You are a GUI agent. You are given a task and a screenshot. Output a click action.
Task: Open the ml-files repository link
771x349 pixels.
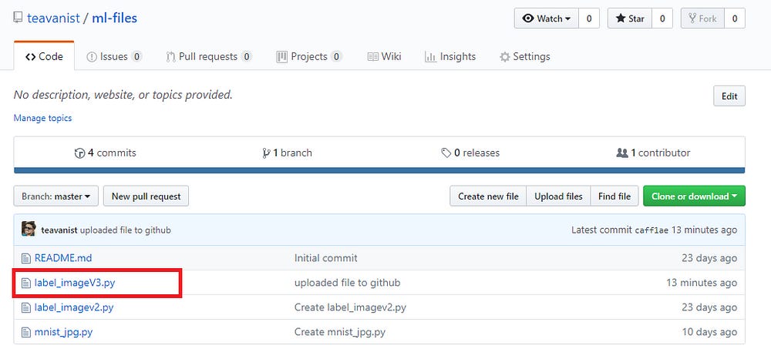[114, 18]
